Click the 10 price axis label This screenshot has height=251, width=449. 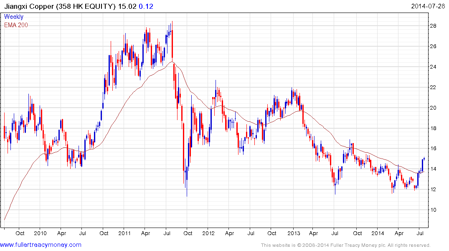click(x=433, y=210)
